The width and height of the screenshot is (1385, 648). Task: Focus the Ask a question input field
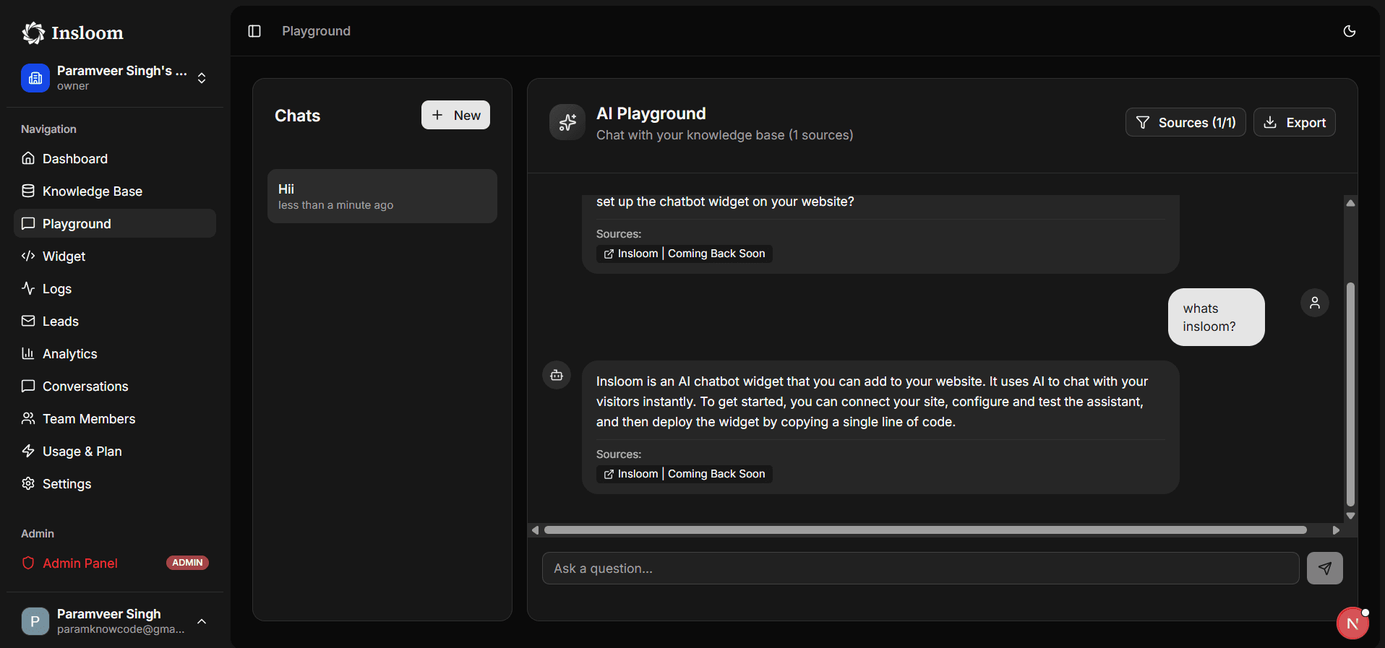tap(919, 569)
